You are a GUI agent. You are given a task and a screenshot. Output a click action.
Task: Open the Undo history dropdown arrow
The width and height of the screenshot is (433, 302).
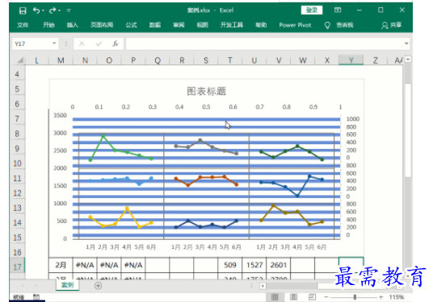(44, 10)
